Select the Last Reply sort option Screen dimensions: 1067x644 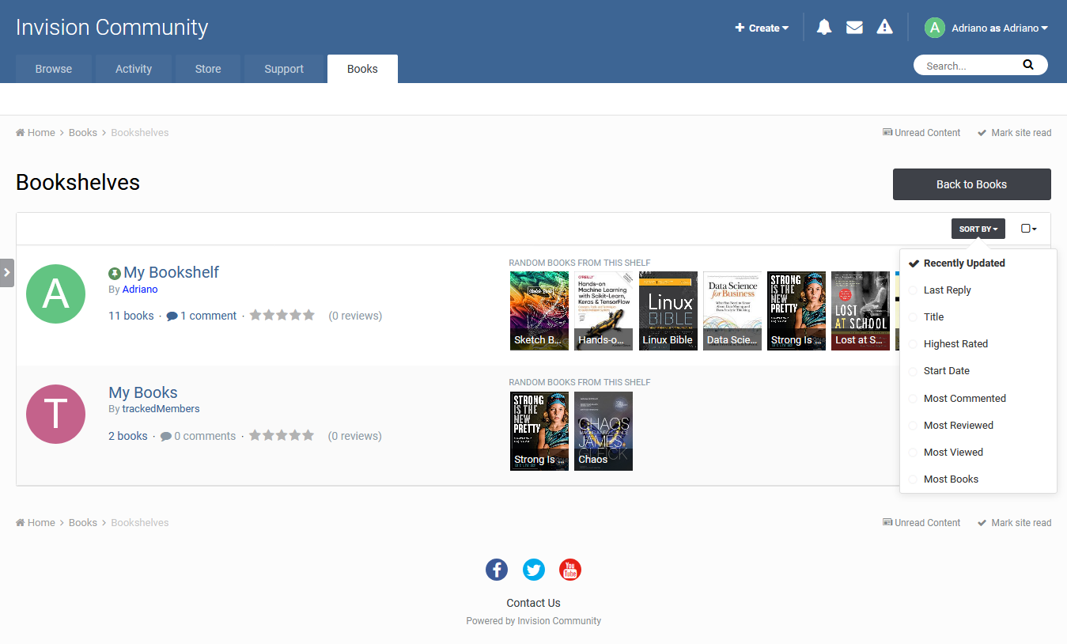[947, 290]
